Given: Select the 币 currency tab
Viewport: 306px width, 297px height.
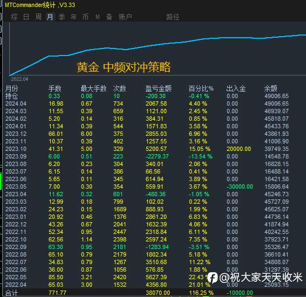Looking at the screenshot, I should pos(85,17).
